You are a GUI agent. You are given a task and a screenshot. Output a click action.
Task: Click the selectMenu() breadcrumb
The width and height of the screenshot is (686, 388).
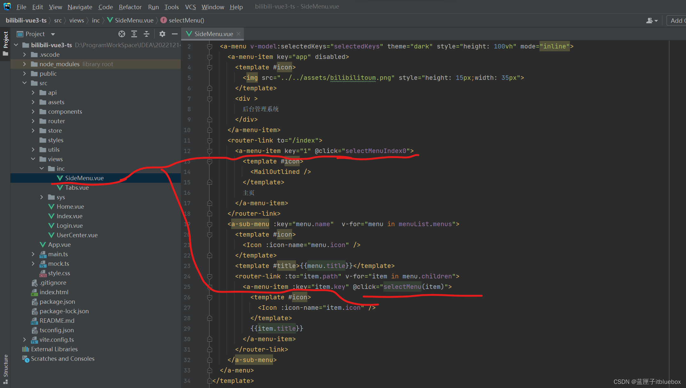pyautogui.click(x=186, y=21)
